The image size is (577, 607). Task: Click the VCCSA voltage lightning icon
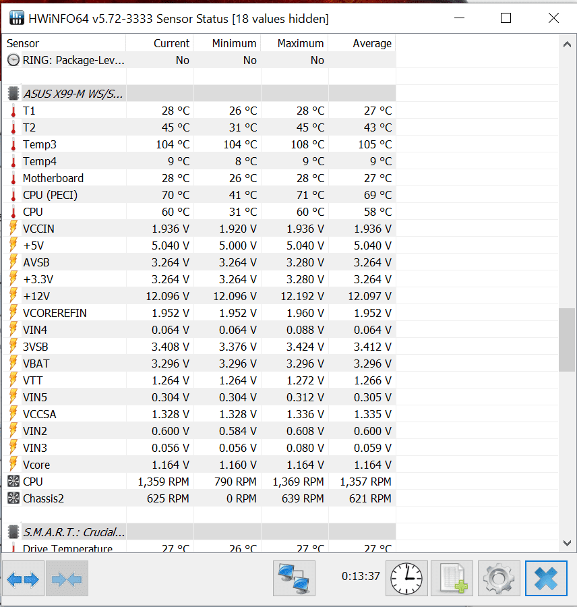tap(13, 413)
